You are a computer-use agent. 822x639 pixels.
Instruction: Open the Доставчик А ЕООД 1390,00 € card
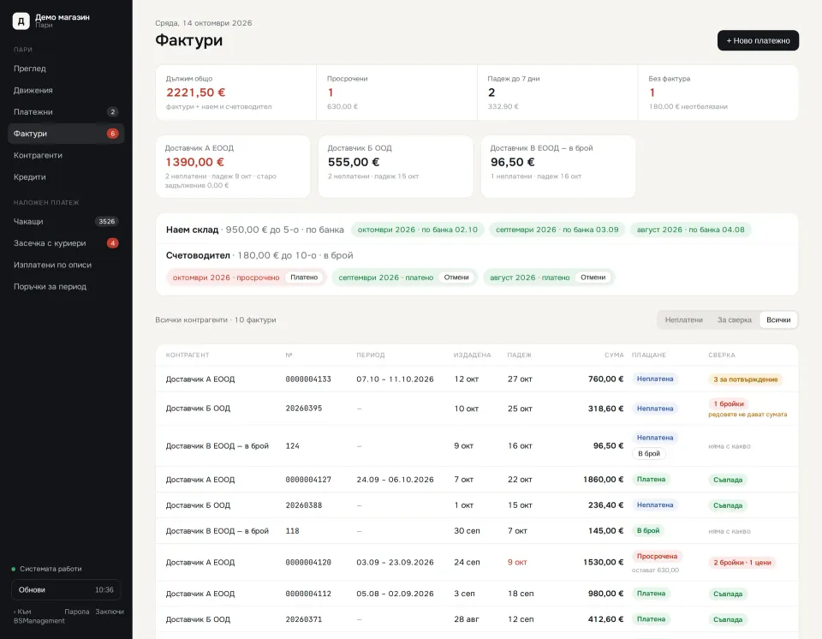click(233, 167)
